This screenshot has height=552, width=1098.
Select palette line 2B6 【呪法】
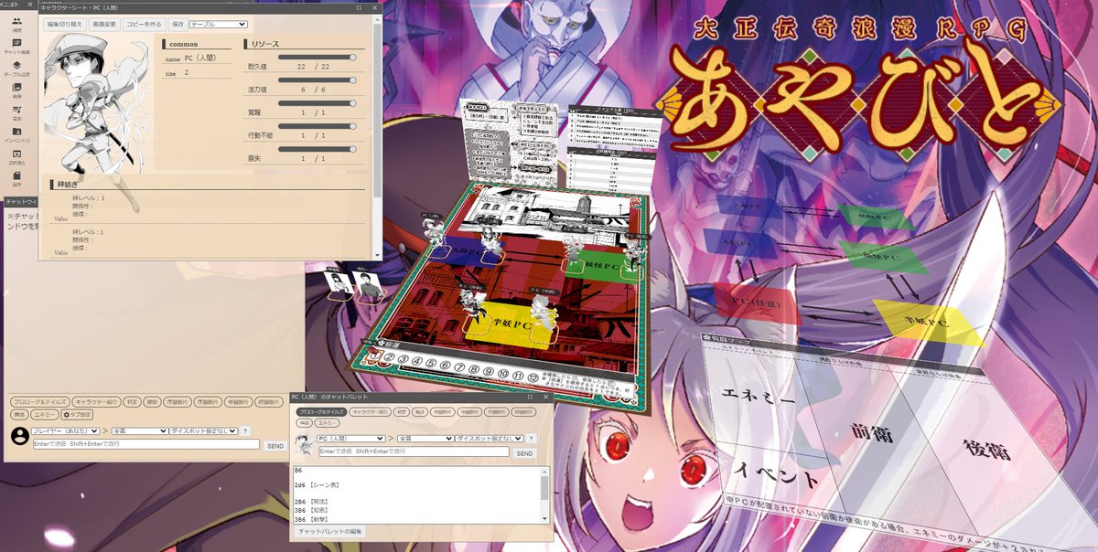tap(311, 503)
